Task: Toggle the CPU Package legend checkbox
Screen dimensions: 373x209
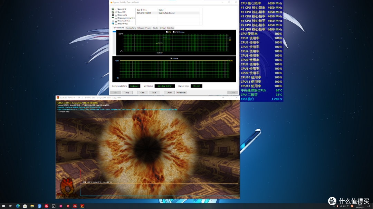Action: pyautogui.click(x=174, y=32)
